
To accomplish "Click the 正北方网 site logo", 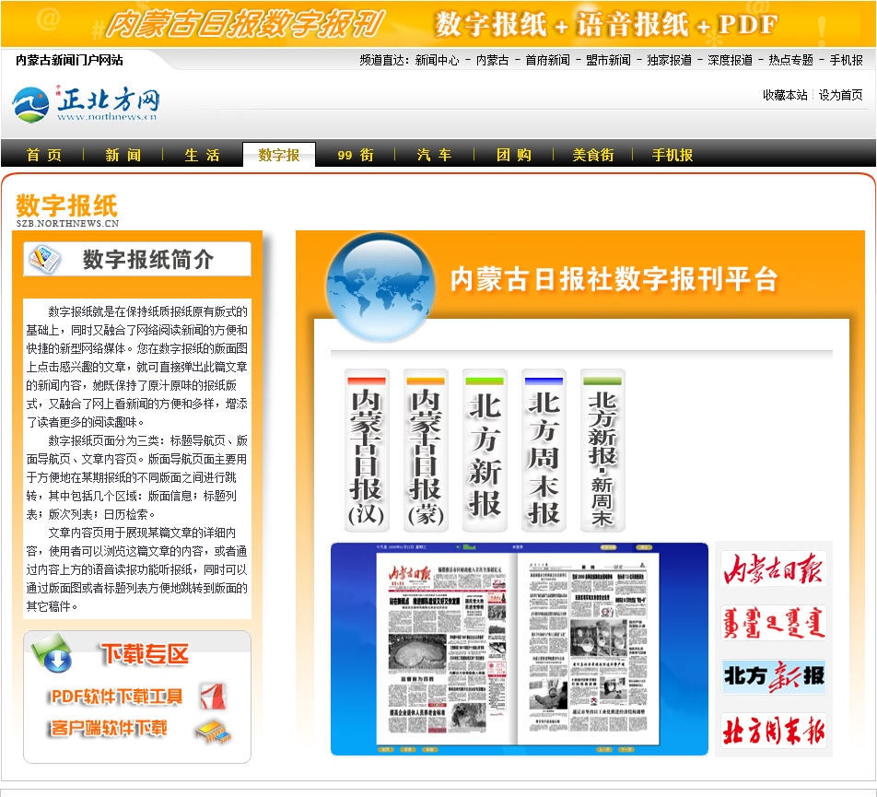I will click(87, 104).
